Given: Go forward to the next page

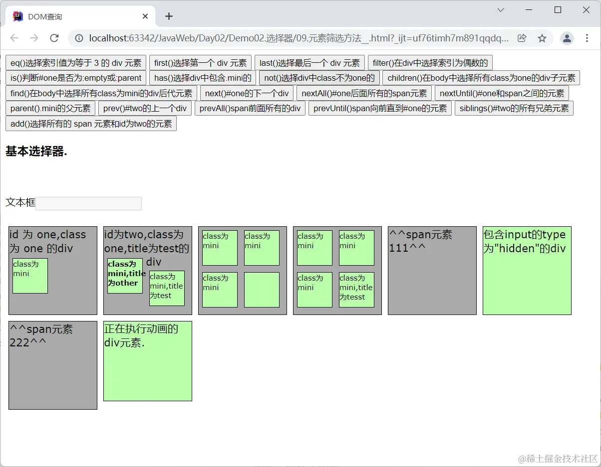Looking at the screenshot, I should click(x=34, y=38).
